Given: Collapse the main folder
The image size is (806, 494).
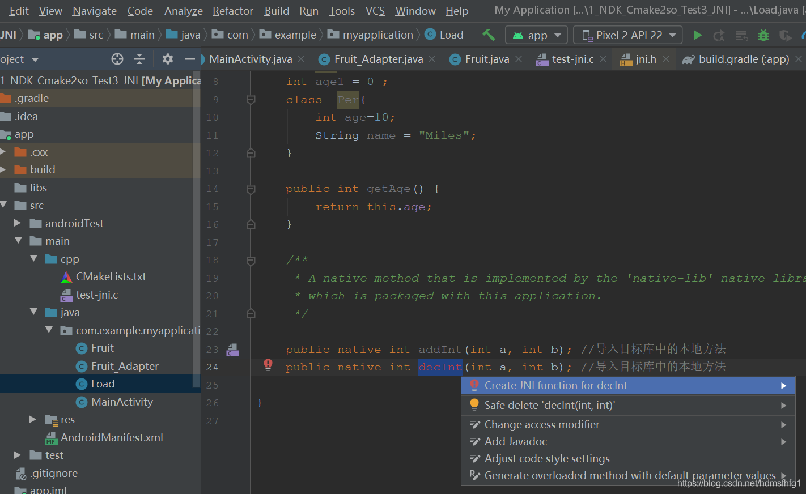Looking at the screenshot, I should tap(18, 241).
